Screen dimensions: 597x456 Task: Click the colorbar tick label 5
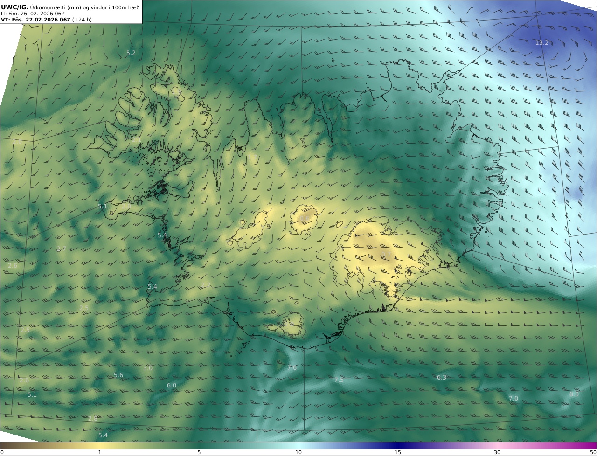(199, 452)
